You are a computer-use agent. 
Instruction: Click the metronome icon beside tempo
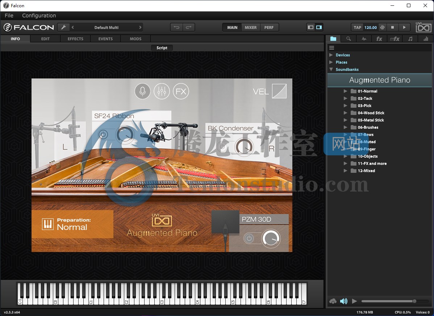click(x=383, y=27)
